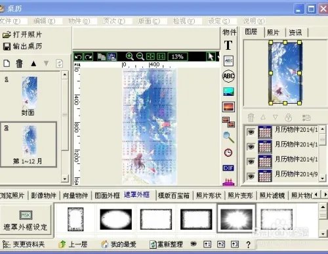Open the 物件(O) menu
Viewport: 328px width, 254px height.
(79, 21)
